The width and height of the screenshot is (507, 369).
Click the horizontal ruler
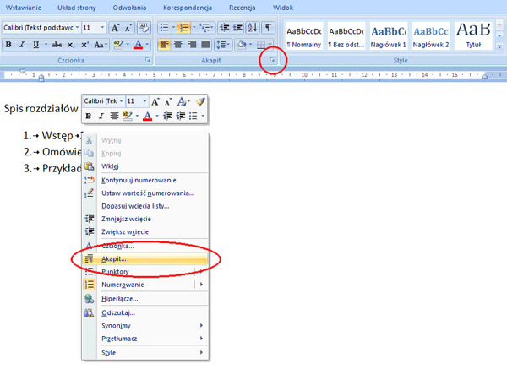point(253,75)
